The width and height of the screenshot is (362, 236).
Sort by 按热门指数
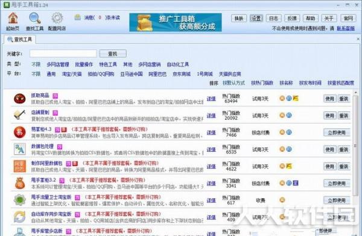262,82
